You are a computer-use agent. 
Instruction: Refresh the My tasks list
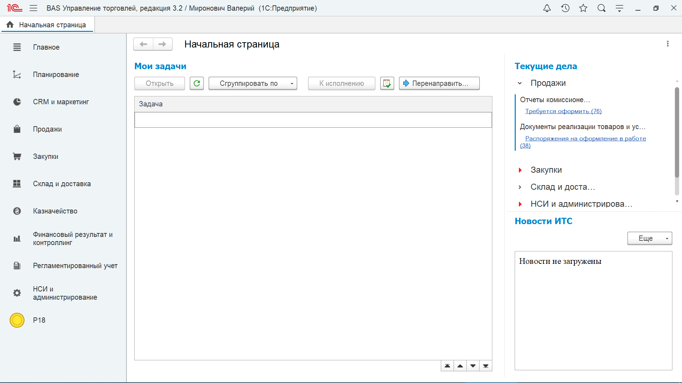coord(197,83)
